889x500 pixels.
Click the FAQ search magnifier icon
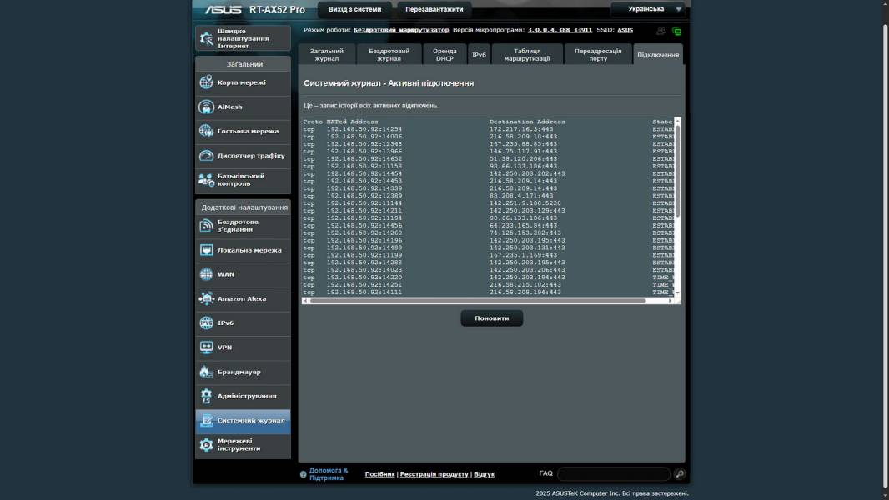point(680,474)
